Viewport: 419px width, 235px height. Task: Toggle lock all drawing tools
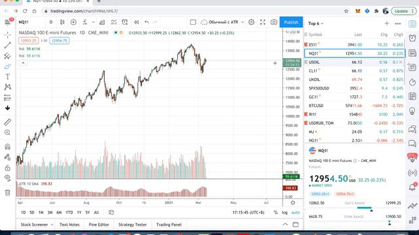(7, 168)
